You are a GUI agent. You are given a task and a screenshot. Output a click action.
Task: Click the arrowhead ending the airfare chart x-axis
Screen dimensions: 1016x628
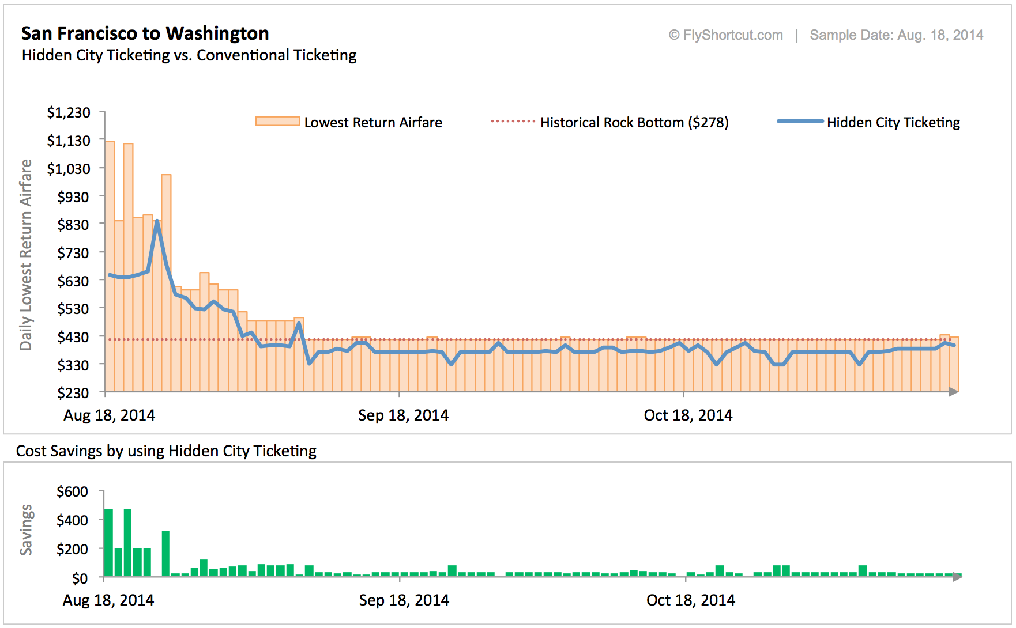(x=953, y=392)
